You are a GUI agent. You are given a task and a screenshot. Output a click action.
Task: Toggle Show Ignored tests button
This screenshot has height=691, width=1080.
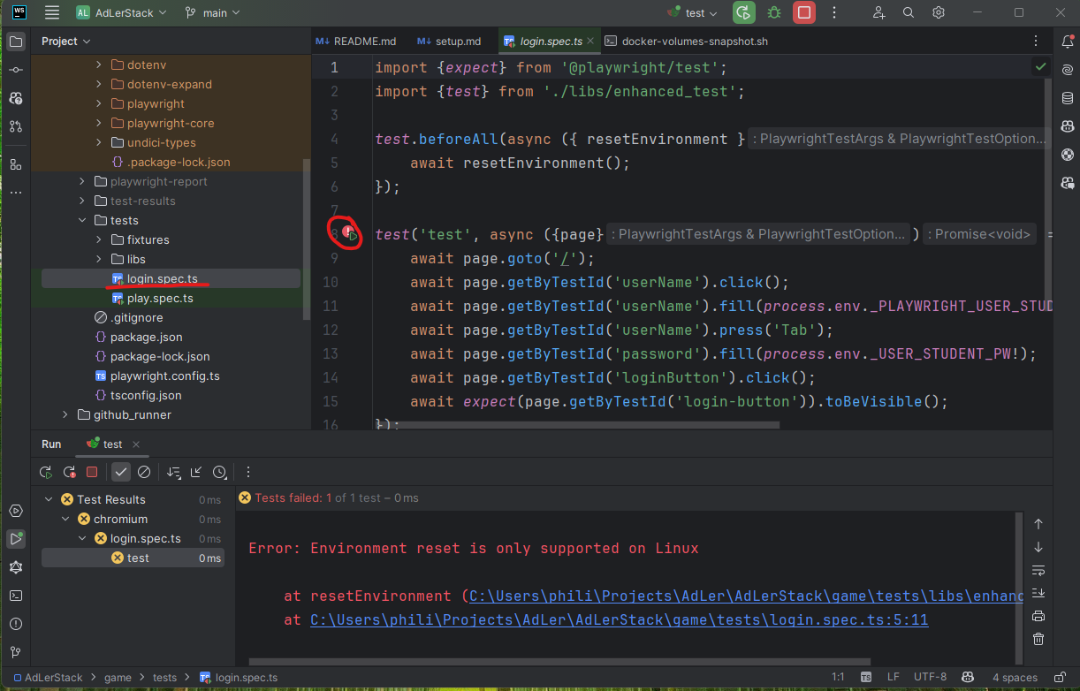coord(143,473)
